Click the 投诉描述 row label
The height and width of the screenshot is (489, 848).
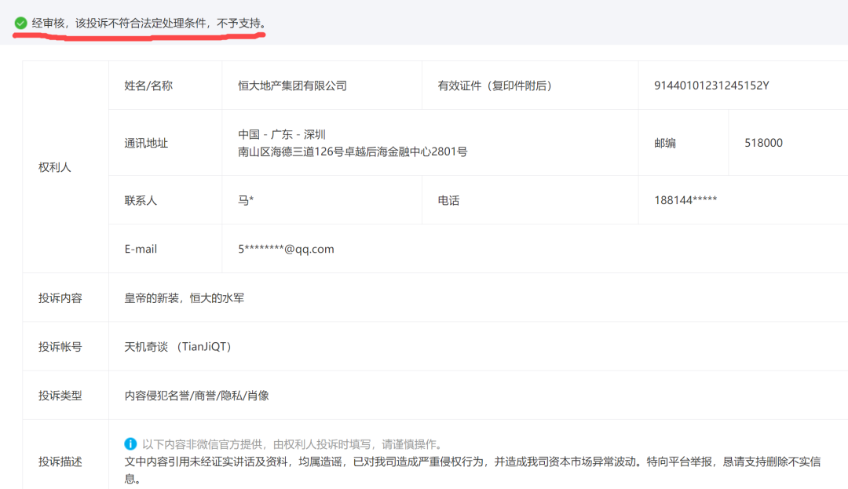click(60, 462)
